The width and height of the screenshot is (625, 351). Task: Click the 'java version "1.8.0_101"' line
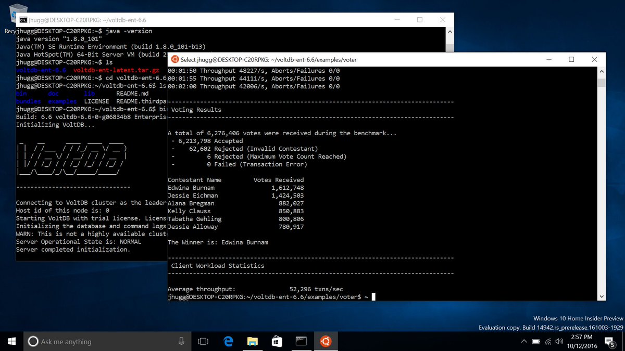pyautogui.click(x=59, y=39)
